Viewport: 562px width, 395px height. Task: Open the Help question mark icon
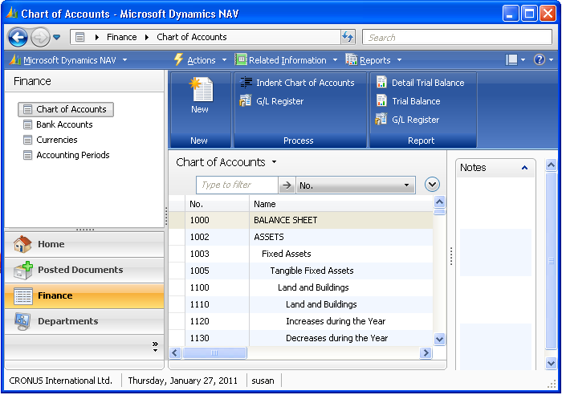tap(539, 60)
